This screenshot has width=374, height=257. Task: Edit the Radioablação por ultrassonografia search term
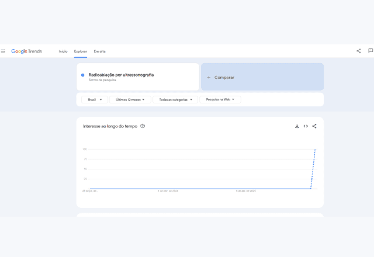pos(121,75)
